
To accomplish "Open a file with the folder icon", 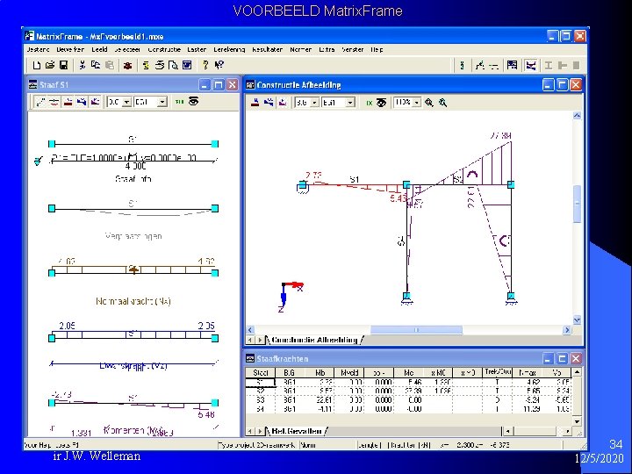I will (x=50, y=65).
